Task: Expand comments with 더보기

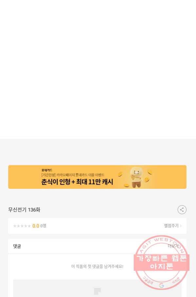Action: tap(173, 246)
